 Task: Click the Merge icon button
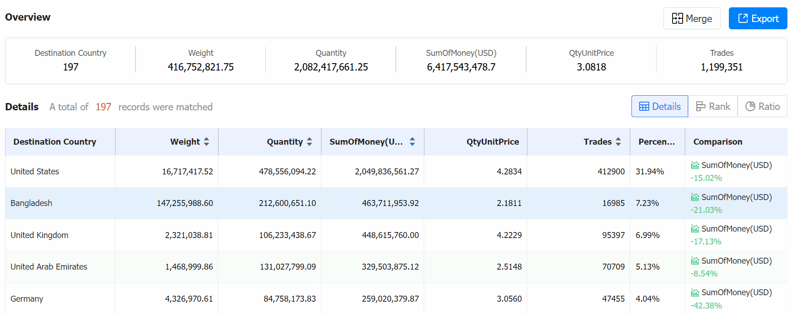point(691,18)
